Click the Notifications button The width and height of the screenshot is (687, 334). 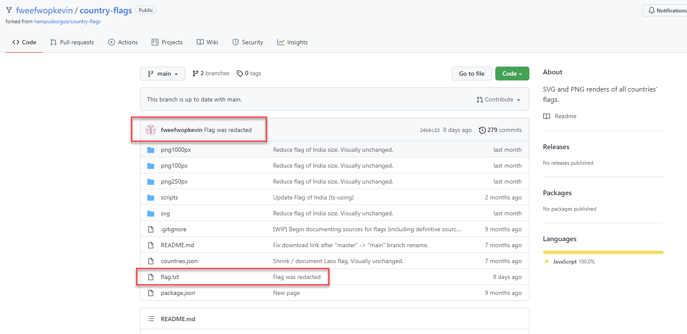tap(665, 10)
